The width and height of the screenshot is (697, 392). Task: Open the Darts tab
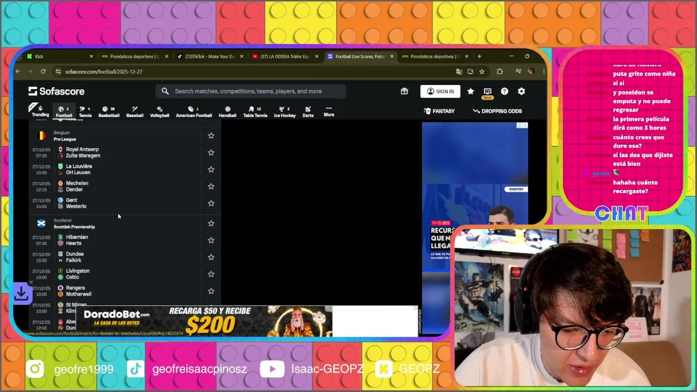pos(308,111)
